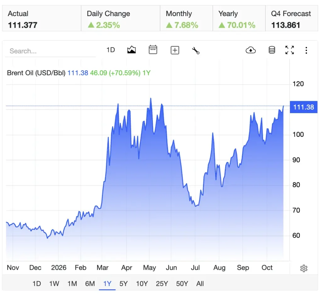Open the chart type area icon
Image resolution: width=322 pixels, height=296 pixels.
[x=131, y=50]
